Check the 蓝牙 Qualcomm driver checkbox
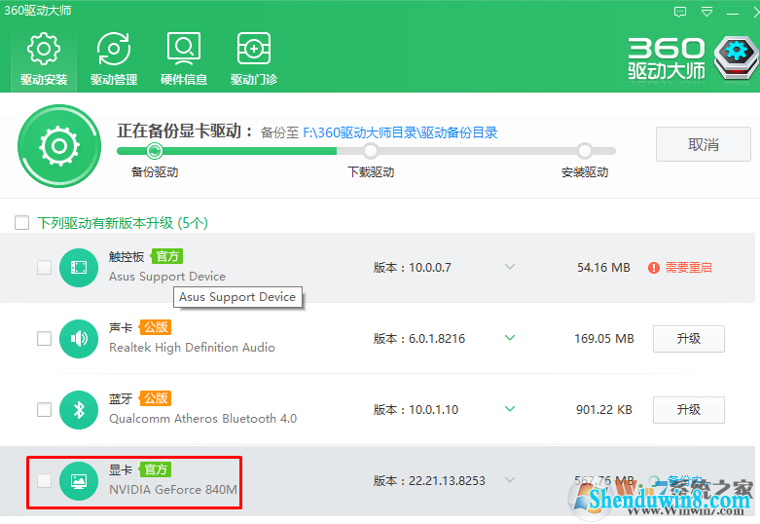This screenshot has width=760, height=524. tap(44, 410)
